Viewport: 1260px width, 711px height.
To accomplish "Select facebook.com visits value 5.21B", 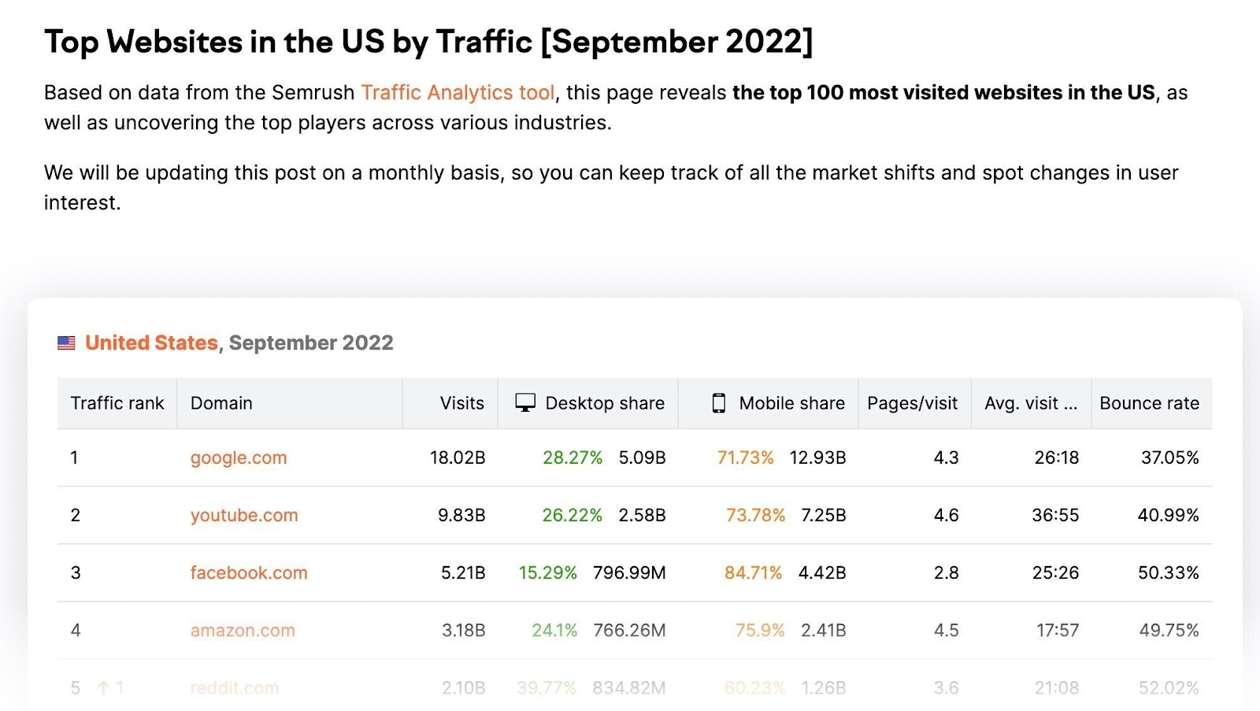I will coord(463,572).
